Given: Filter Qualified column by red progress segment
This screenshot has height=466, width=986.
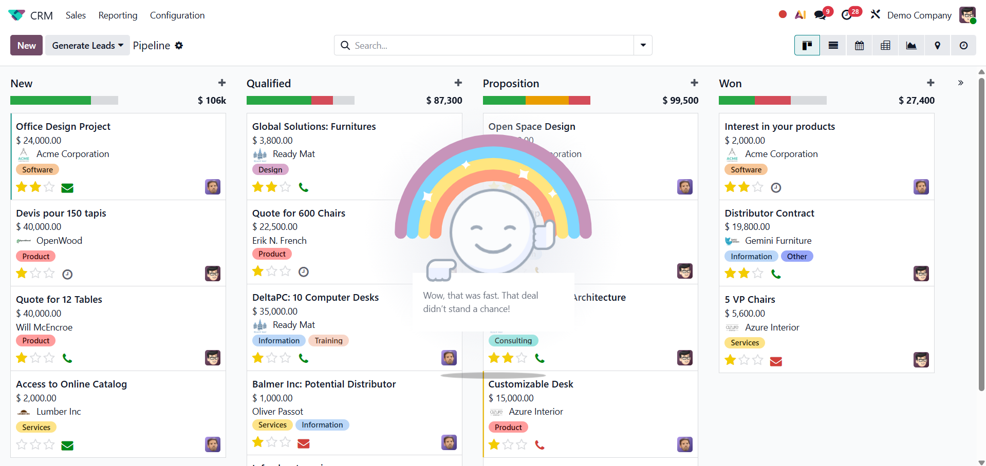Looking at the screenshot, I should (x=322, y=100).
